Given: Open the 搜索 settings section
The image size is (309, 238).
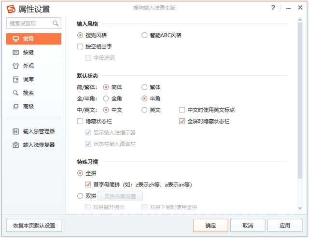Looking at the screenshot, I should [28, 93].
